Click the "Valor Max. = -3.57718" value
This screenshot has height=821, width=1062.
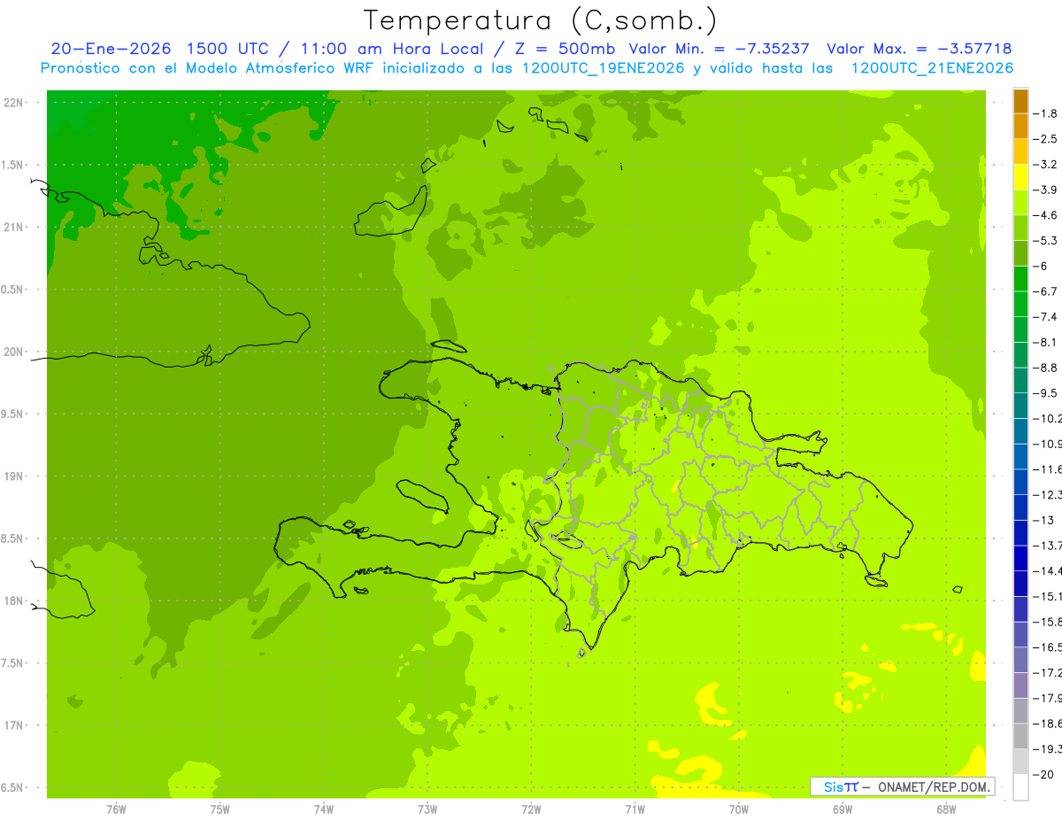tap(919, 49)
